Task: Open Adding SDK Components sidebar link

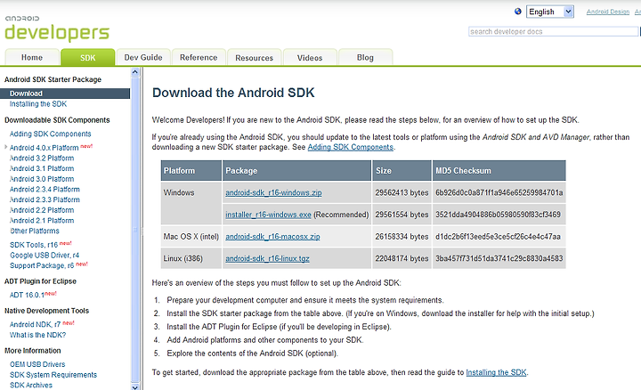Action: (50, 134)
